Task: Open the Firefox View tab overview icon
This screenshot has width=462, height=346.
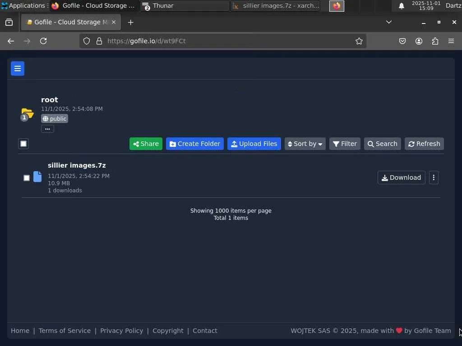Action: [x=9, y=23]
